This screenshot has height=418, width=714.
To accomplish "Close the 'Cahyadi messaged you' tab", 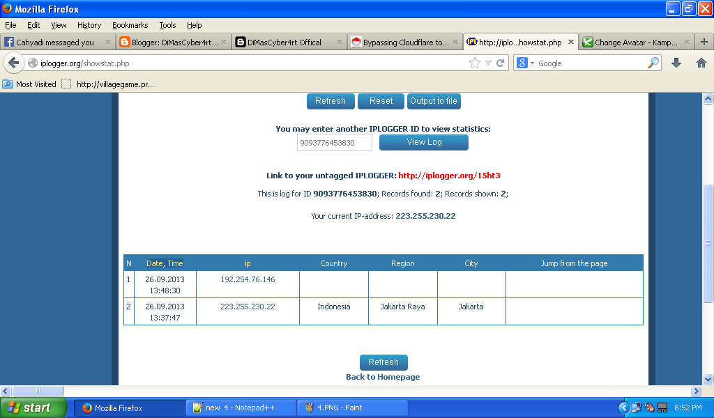I will coord(108,42).
